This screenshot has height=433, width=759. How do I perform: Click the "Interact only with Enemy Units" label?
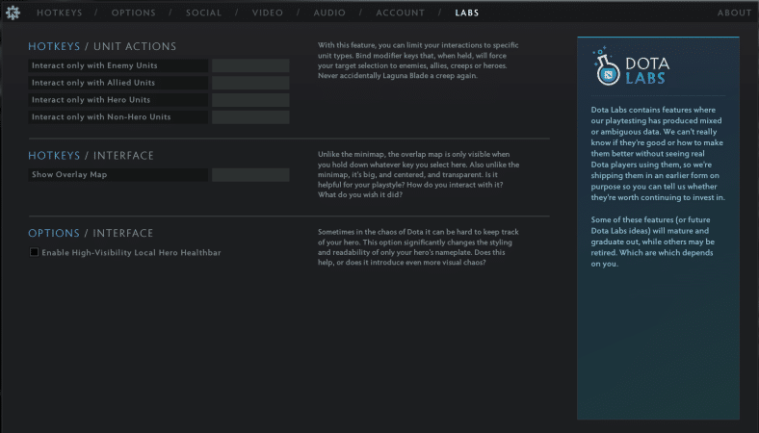[94, 65]
